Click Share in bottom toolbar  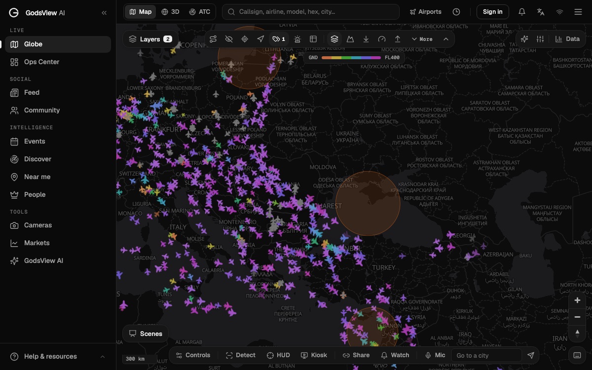click(356, 355)
